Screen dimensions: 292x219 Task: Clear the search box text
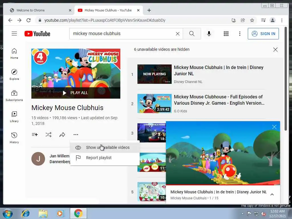[178, 34]
